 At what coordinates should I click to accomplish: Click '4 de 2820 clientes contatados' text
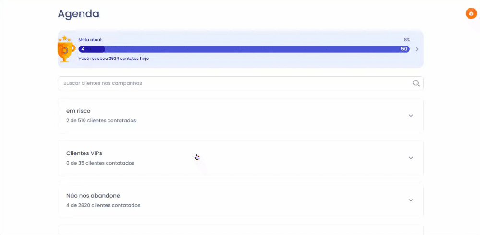click(x=103, y=205)
